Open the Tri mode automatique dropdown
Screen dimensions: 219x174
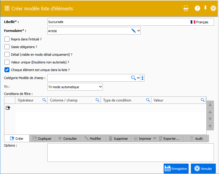click(x=100, y=87)
